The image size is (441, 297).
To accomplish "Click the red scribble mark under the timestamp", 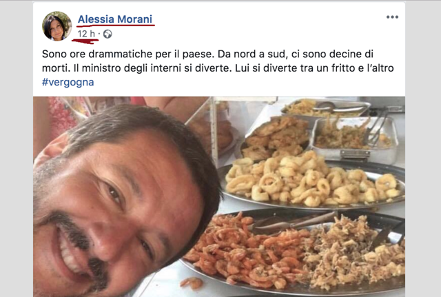I will [85, 41].
